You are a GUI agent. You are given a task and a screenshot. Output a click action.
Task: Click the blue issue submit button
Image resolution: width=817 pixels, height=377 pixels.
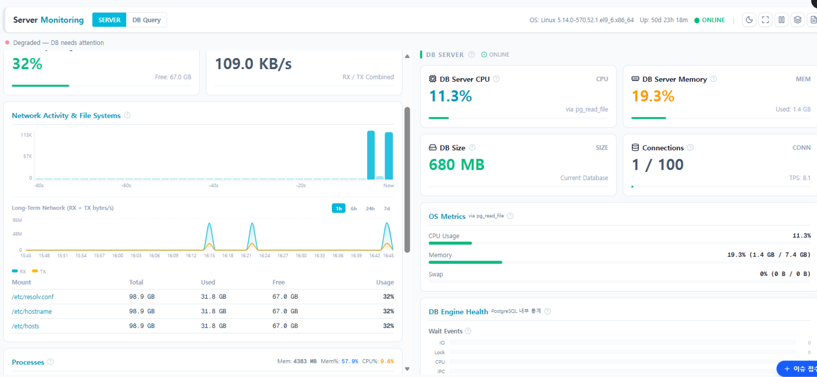click(x=797, y=369)
